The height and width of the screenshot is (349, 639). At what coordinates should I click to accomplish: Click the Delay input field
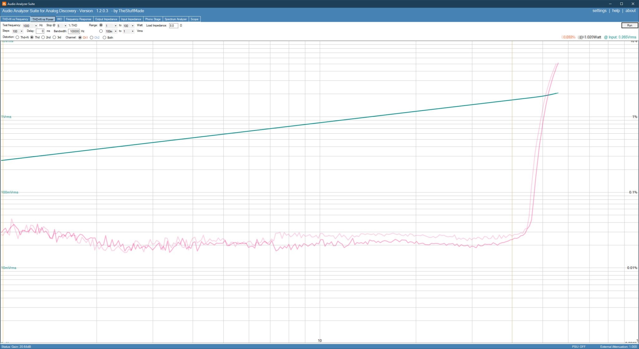pos(40,31)
